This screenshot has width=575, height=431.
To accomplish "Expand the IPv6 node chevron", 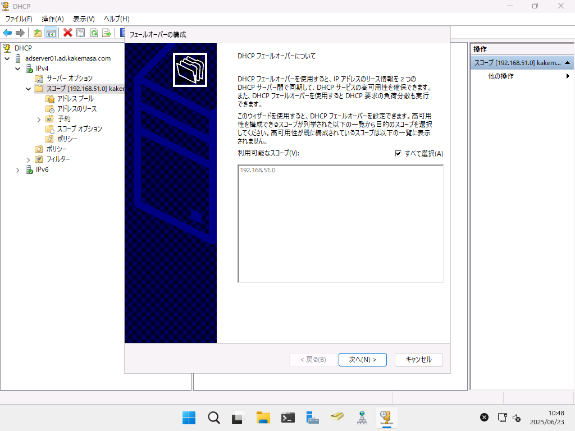I will click(x=17, y=170).
